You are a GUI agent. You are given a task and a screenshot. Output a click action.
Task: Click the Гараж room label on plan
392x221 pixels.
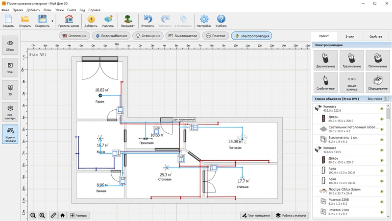(100, 102)
